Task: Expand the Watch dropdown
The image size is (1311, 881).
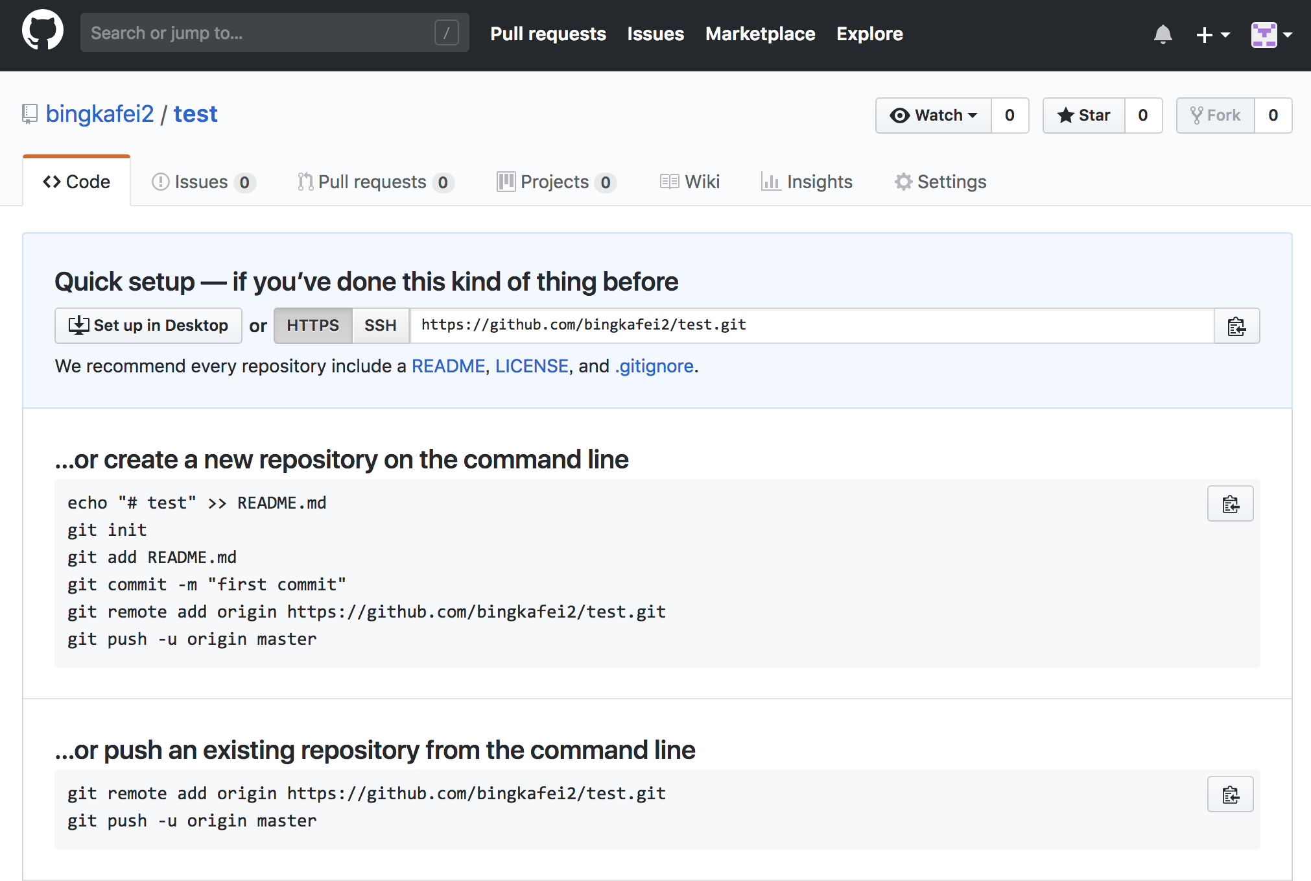Action: coord(933,115)
